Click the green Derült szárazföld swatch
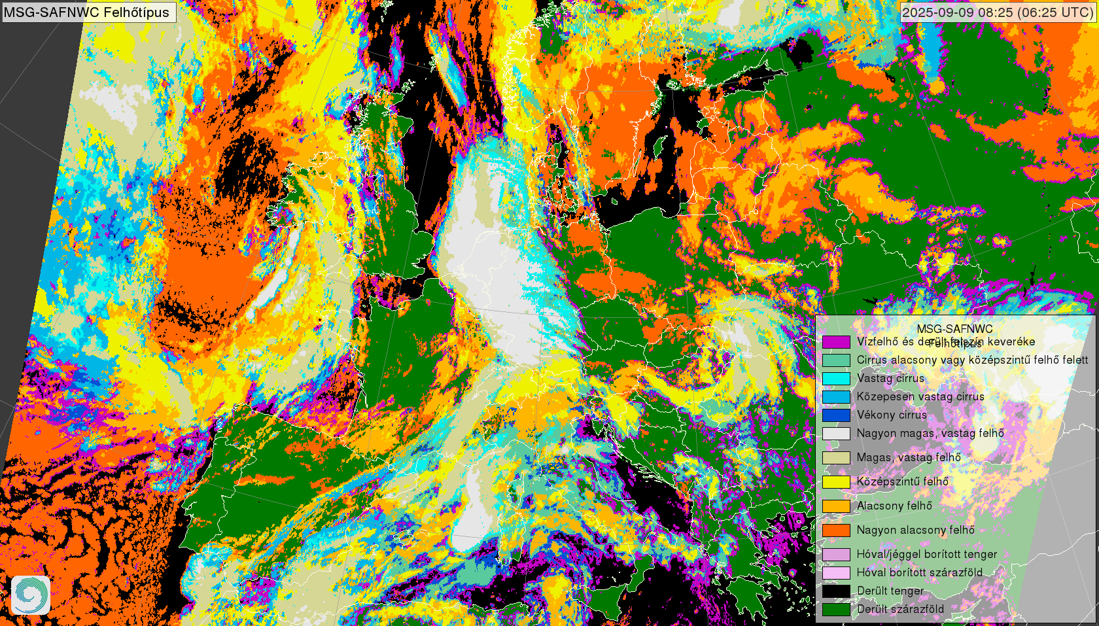 [836, 609]
